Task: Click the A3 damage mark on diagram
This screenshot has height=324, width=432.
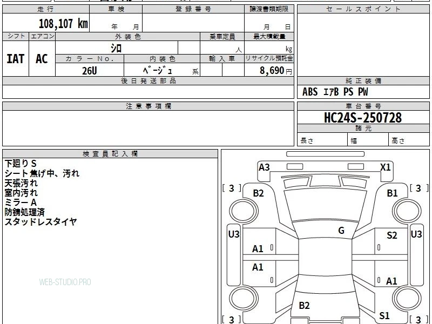Action: coord(264,167)
